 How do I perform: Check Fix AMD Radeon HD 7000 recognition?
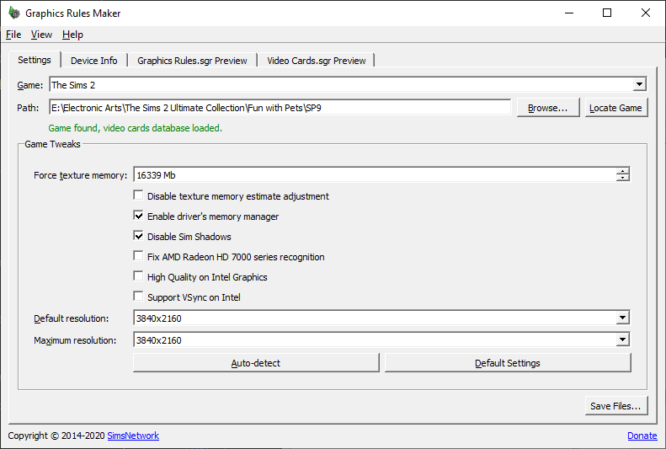coord(139,257)
